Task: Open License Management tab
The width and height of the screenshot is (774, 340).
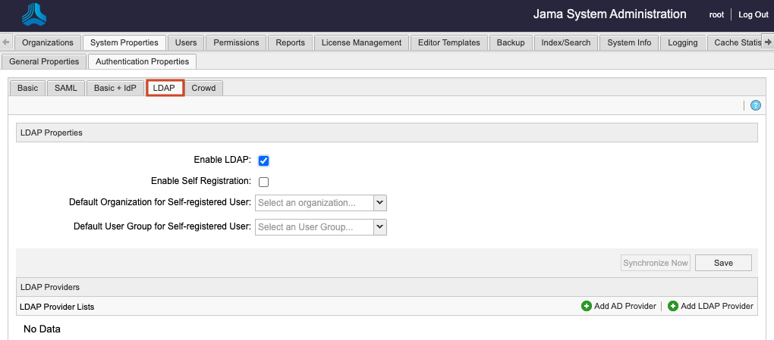Action: [361, 42]
